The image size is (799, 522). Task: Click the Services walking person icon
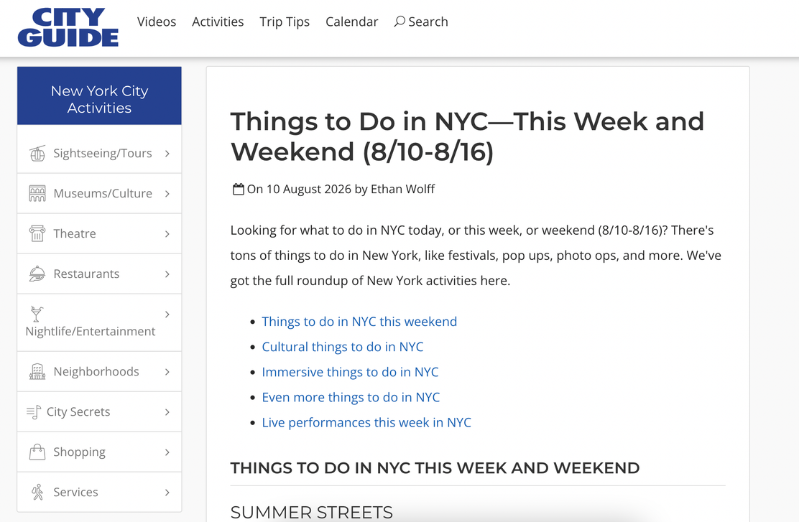[37, 493]
